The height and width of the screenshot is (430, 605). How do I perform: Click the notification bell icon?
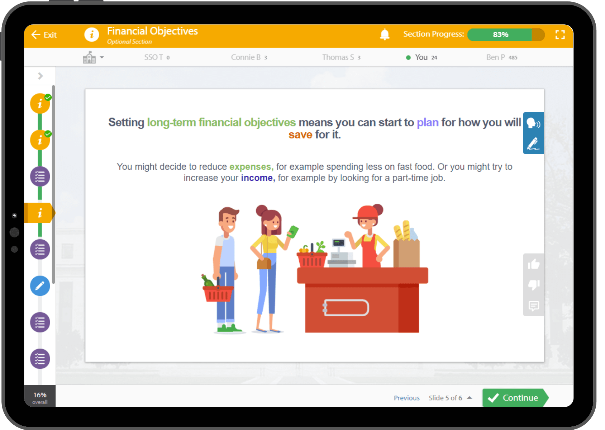pos(385,34)
